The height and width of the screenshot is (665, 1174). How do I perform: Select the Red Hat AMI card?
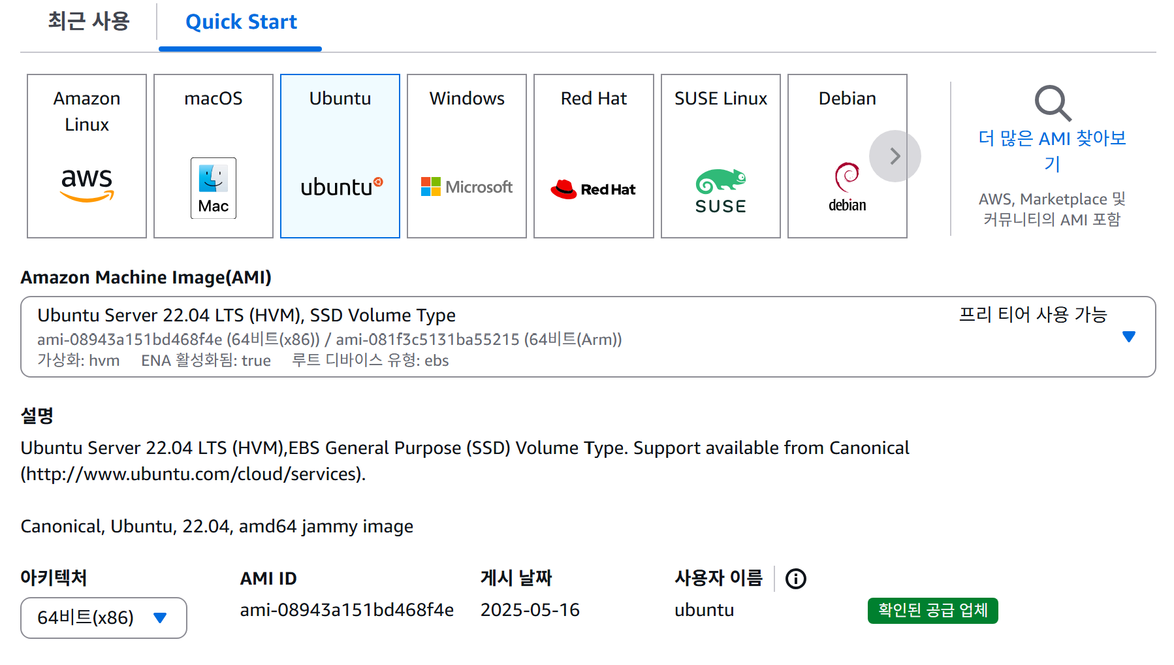[x=594, y=156]
